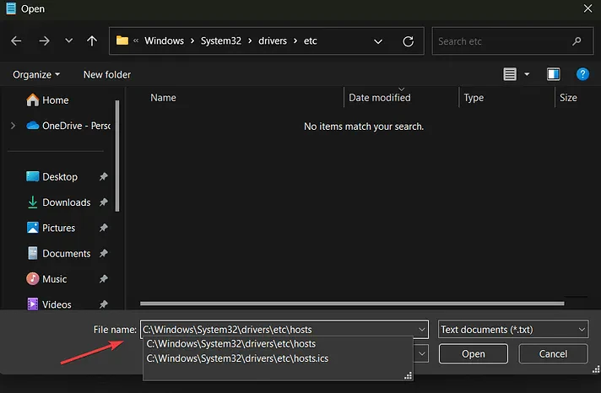Open Pictures in quick access
This screenshot has height=393, width=601.
(51, 228)
